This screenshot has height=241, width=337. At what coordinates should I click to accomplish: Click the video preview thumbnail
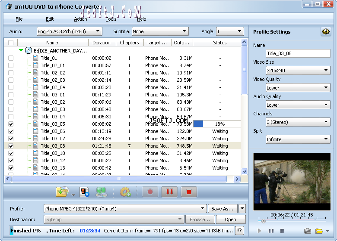click(292, 182)
